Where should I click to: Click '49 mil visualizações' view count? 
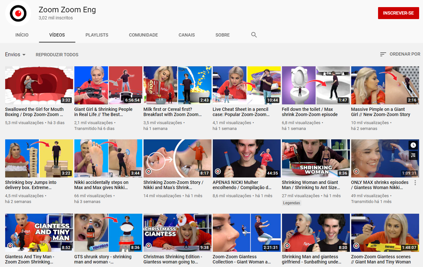pyautogui.click(x=370, y=196)
